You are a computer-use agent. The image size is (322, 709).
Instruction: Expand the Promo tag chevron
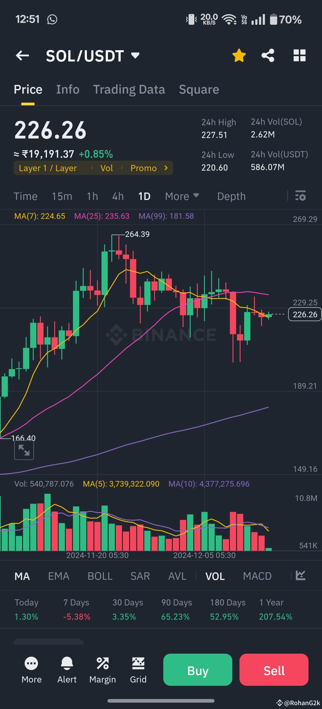166,168
